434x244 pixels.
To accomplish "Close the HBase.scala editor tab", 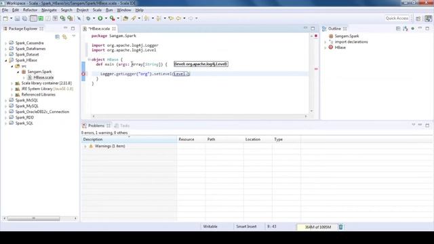I will click(x=114, y=28).
